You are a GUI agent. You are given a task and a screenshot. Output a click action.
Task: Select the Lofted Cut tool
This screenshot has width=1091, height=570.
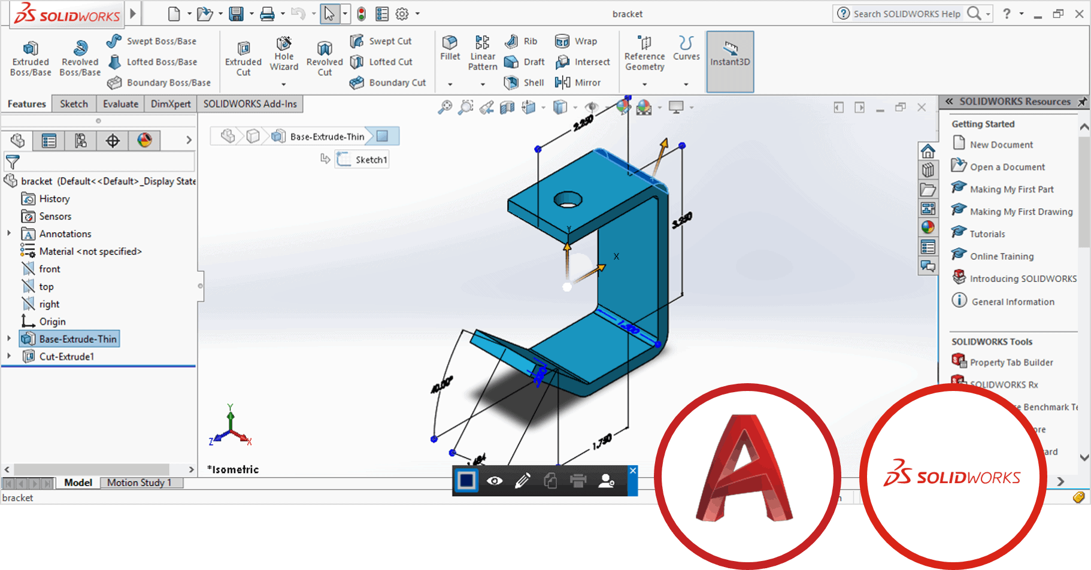pyautogui.click(x=381, y=62)
